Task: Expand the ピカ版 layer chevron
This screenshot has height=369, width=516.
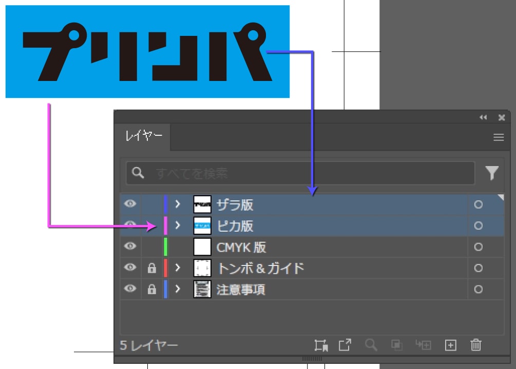Action: 178,225
